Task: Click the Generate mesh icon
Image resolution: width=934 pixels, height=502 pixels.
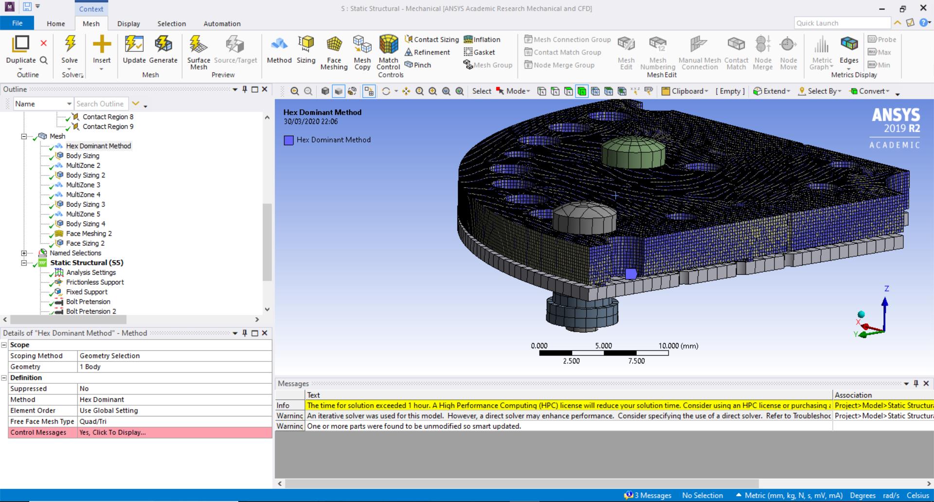Action: point(163,44)
